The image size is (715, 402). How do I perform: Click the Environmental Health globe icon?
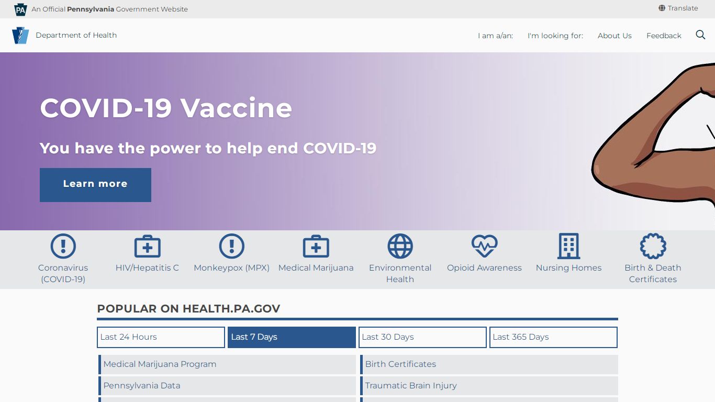[x=400, y=246]
